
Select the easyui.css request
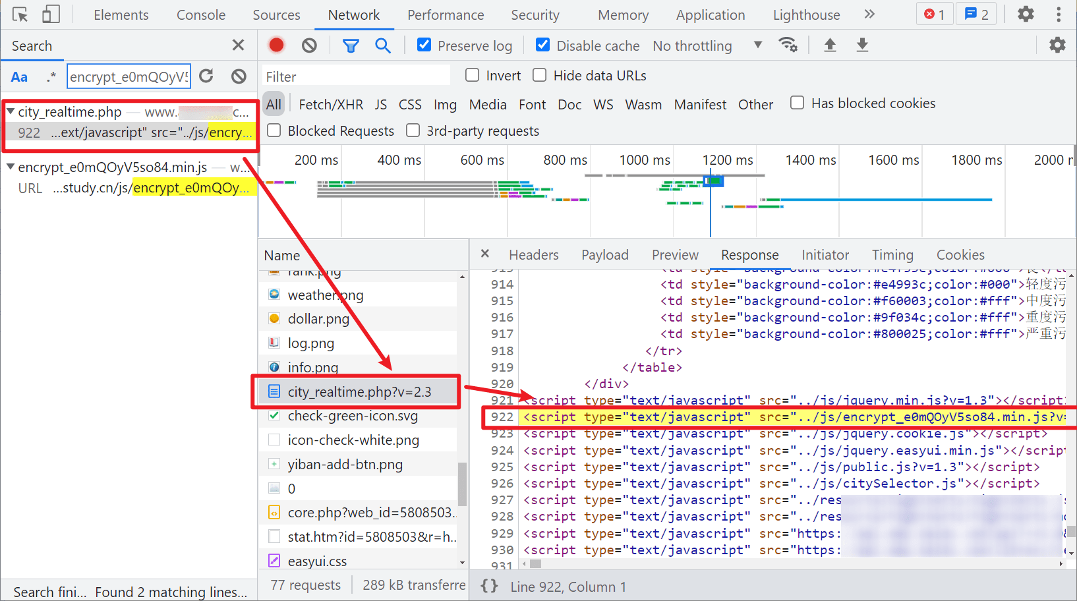click(358, 561)
